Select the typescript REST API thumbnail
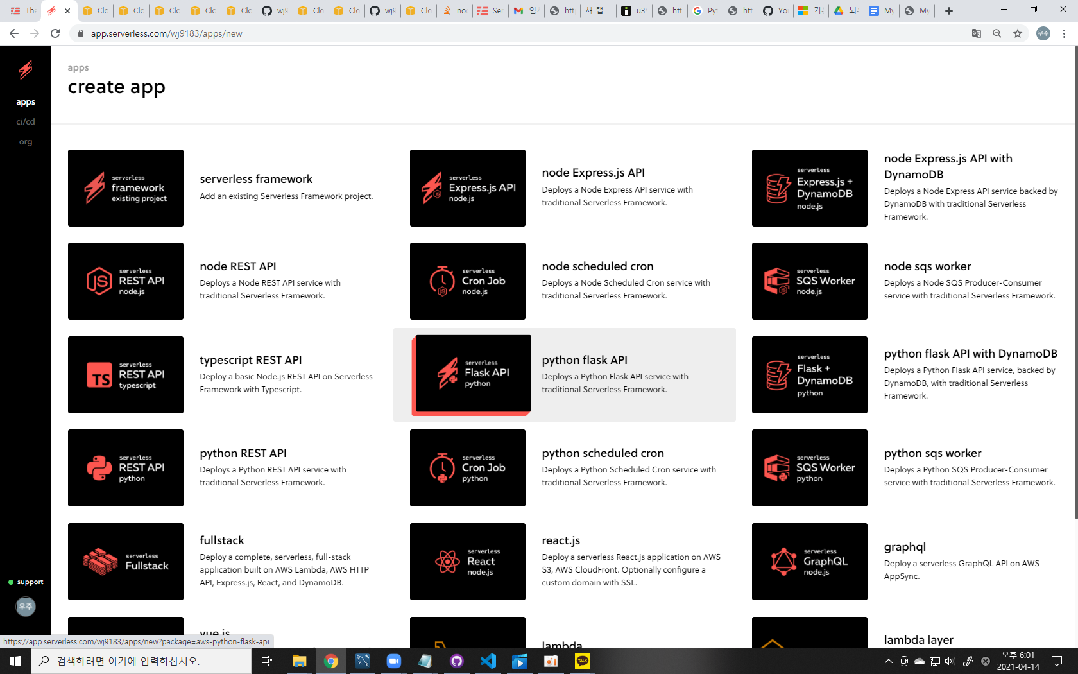Screen dimensions: 1078x674 pos(126,375)
